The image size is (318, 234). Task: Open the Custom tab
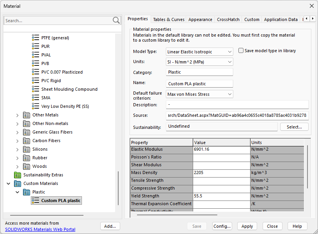(x=252, y=19)
